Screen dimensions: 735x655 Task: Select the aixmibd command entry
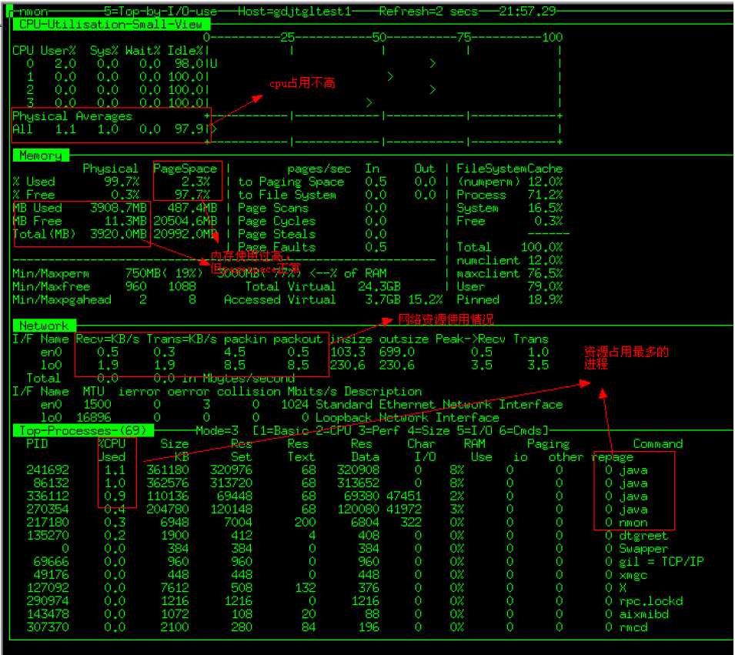[x=643, y=614]
